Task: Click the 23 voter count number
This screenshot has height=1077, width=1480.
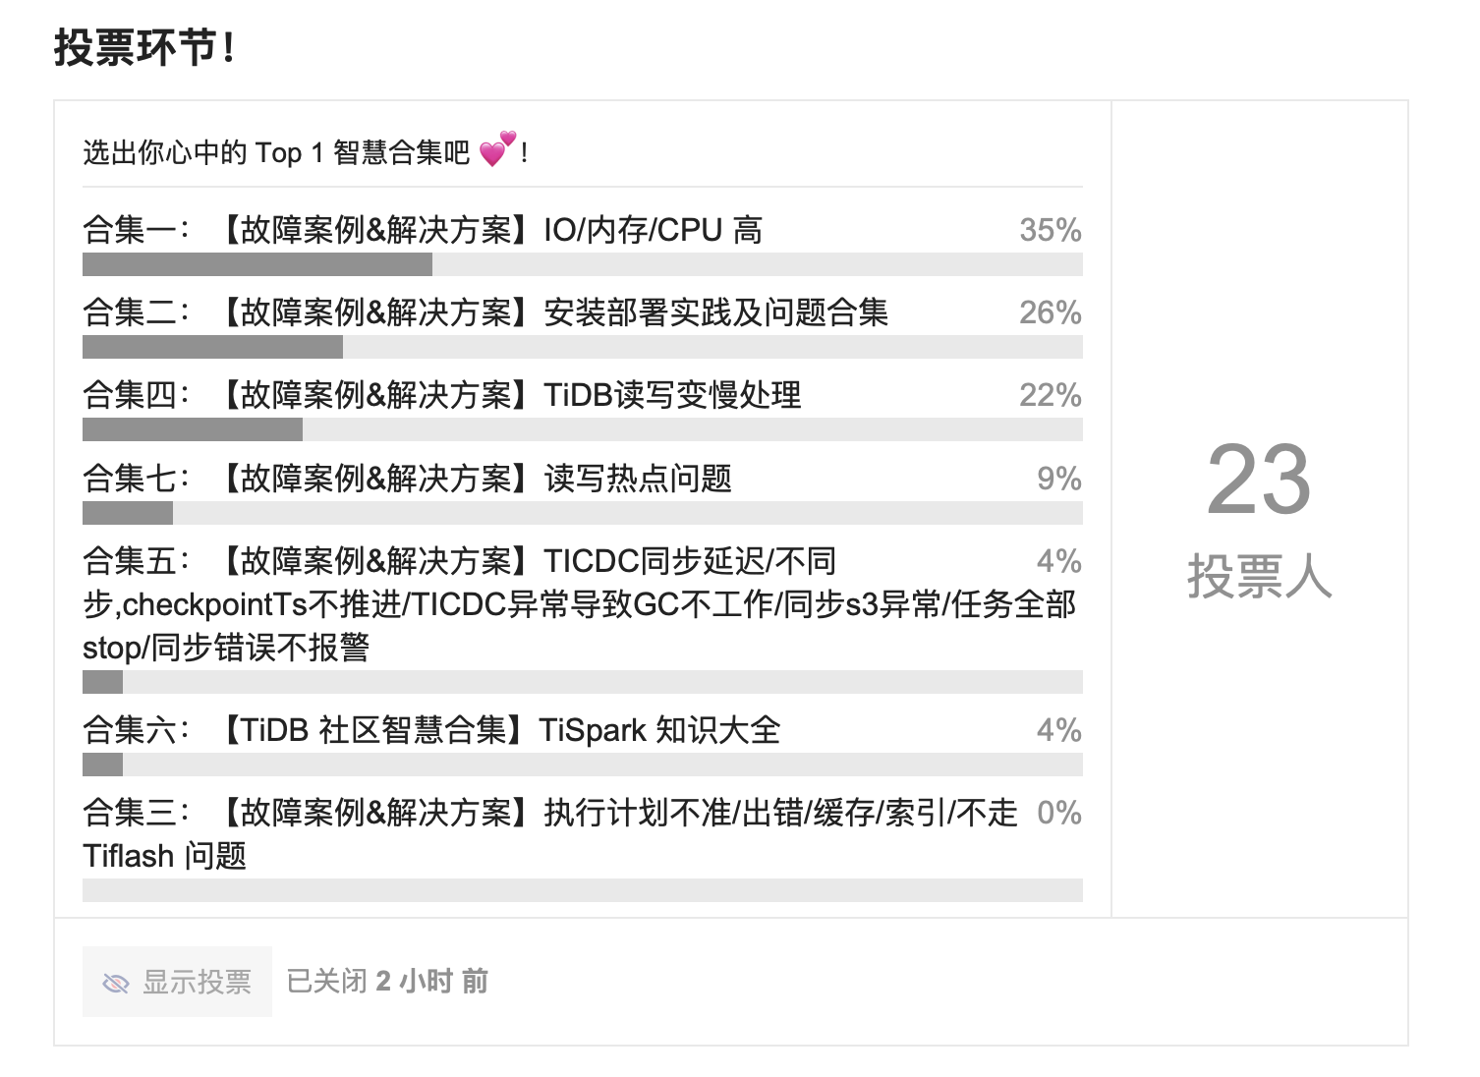Action: (1258, 480)
